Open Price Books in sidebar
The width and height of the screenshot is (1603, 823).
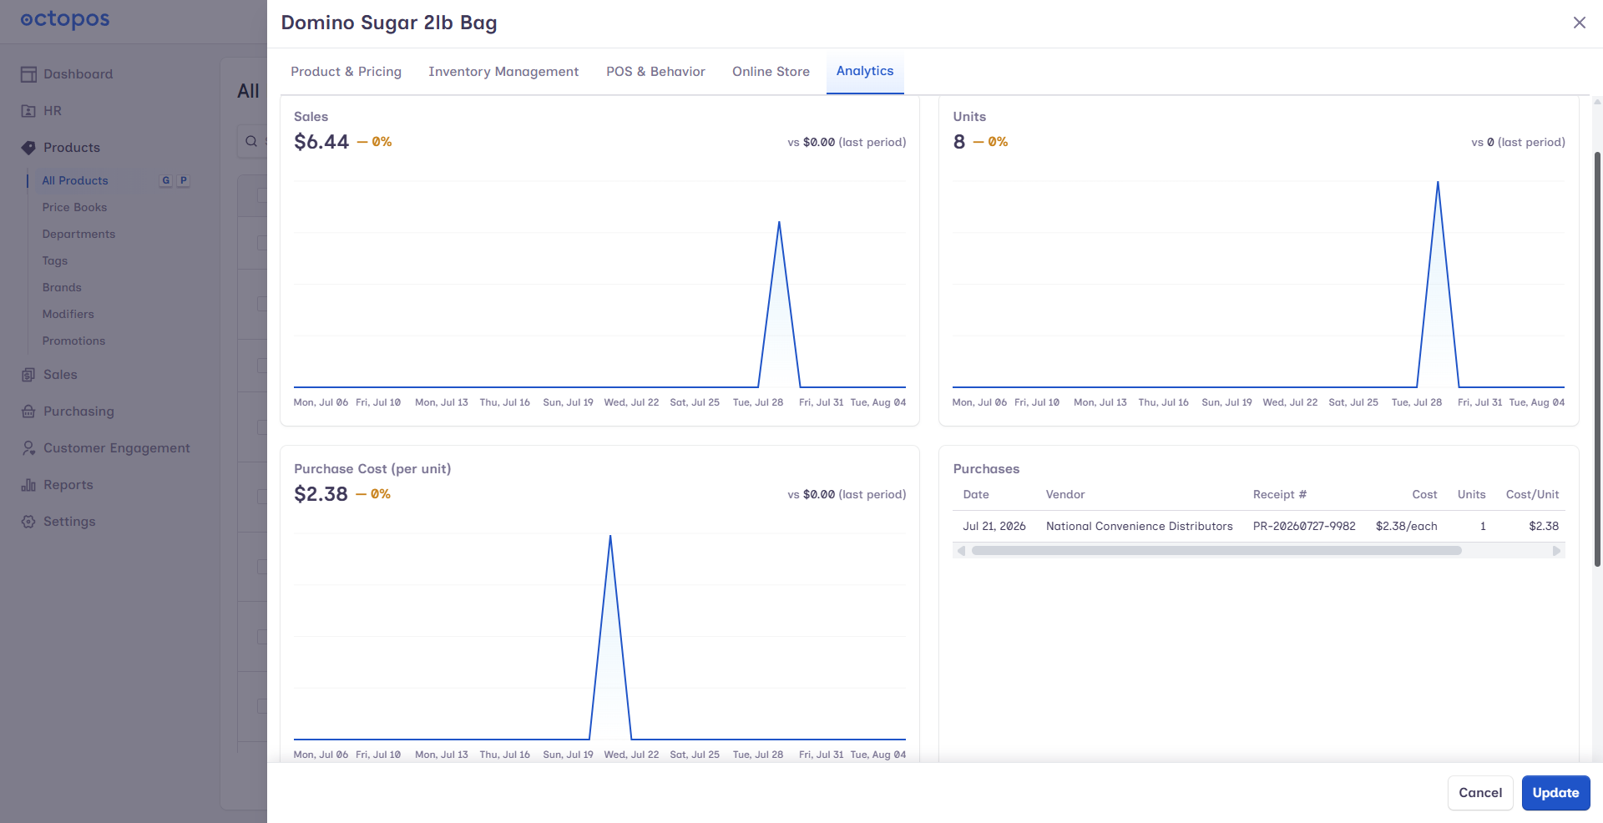click(x=74, y=207)
